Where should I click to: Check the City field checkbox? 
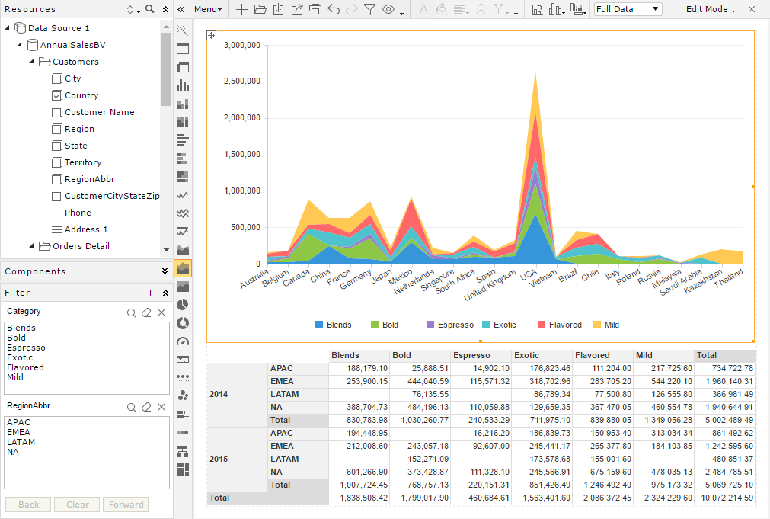coord(57,78)
